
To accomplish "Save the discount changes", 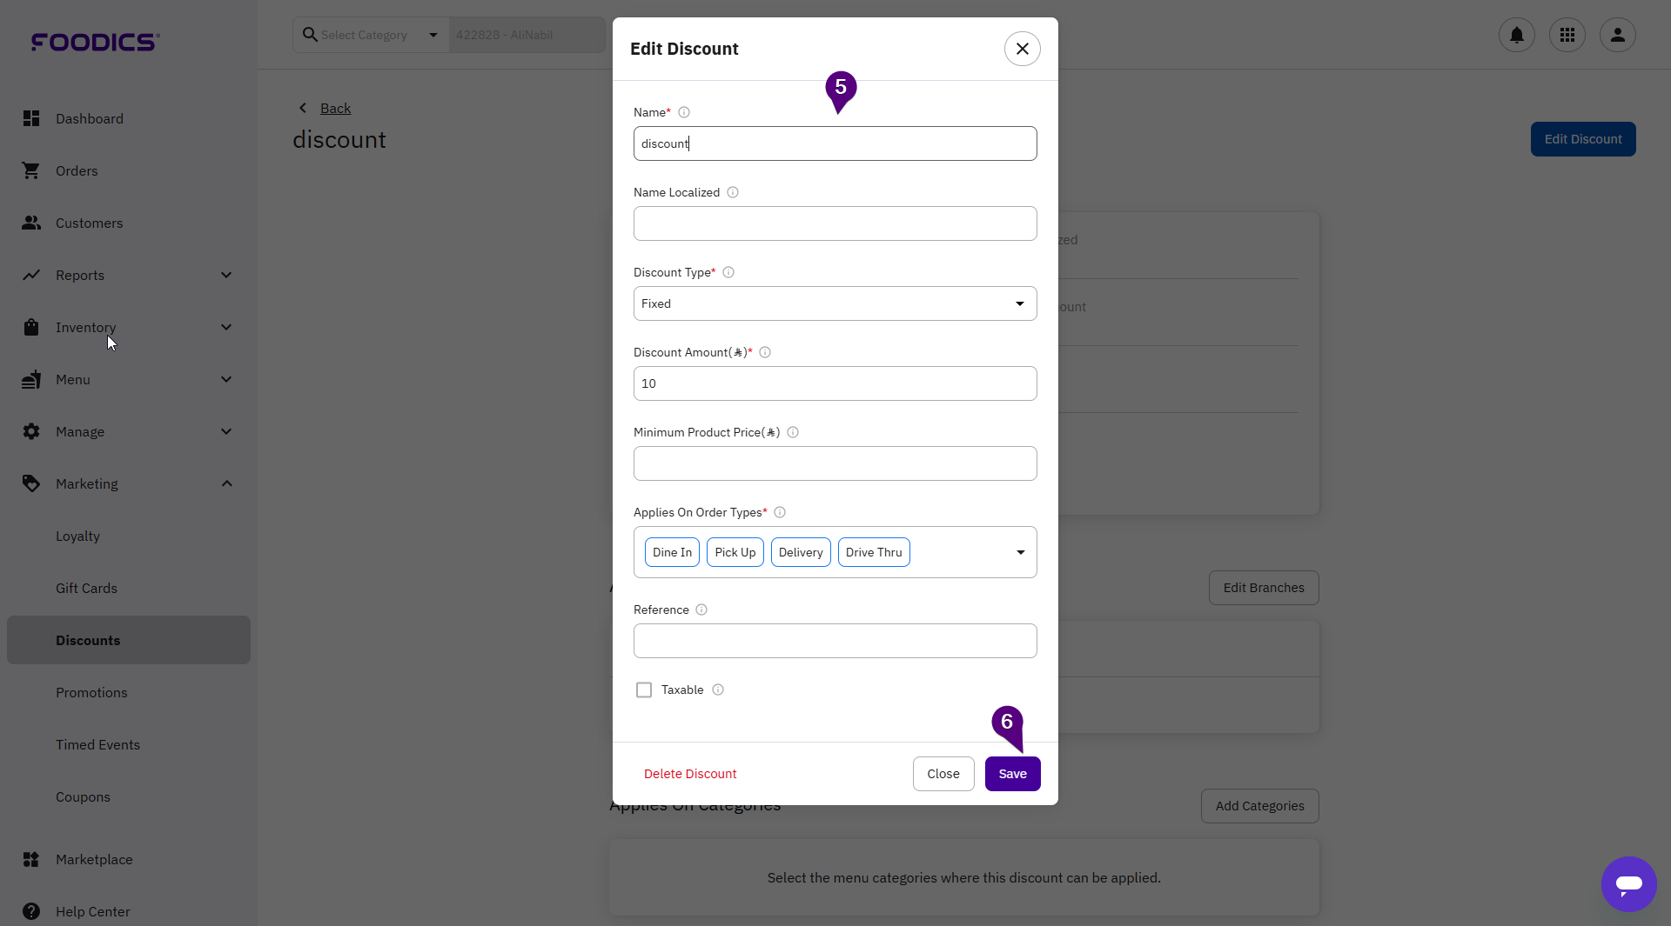I will point(1012,774).
